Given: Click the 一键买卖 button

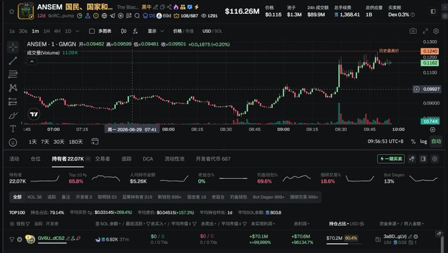Looking at the screenshot, I should click(x=391, y=159).
